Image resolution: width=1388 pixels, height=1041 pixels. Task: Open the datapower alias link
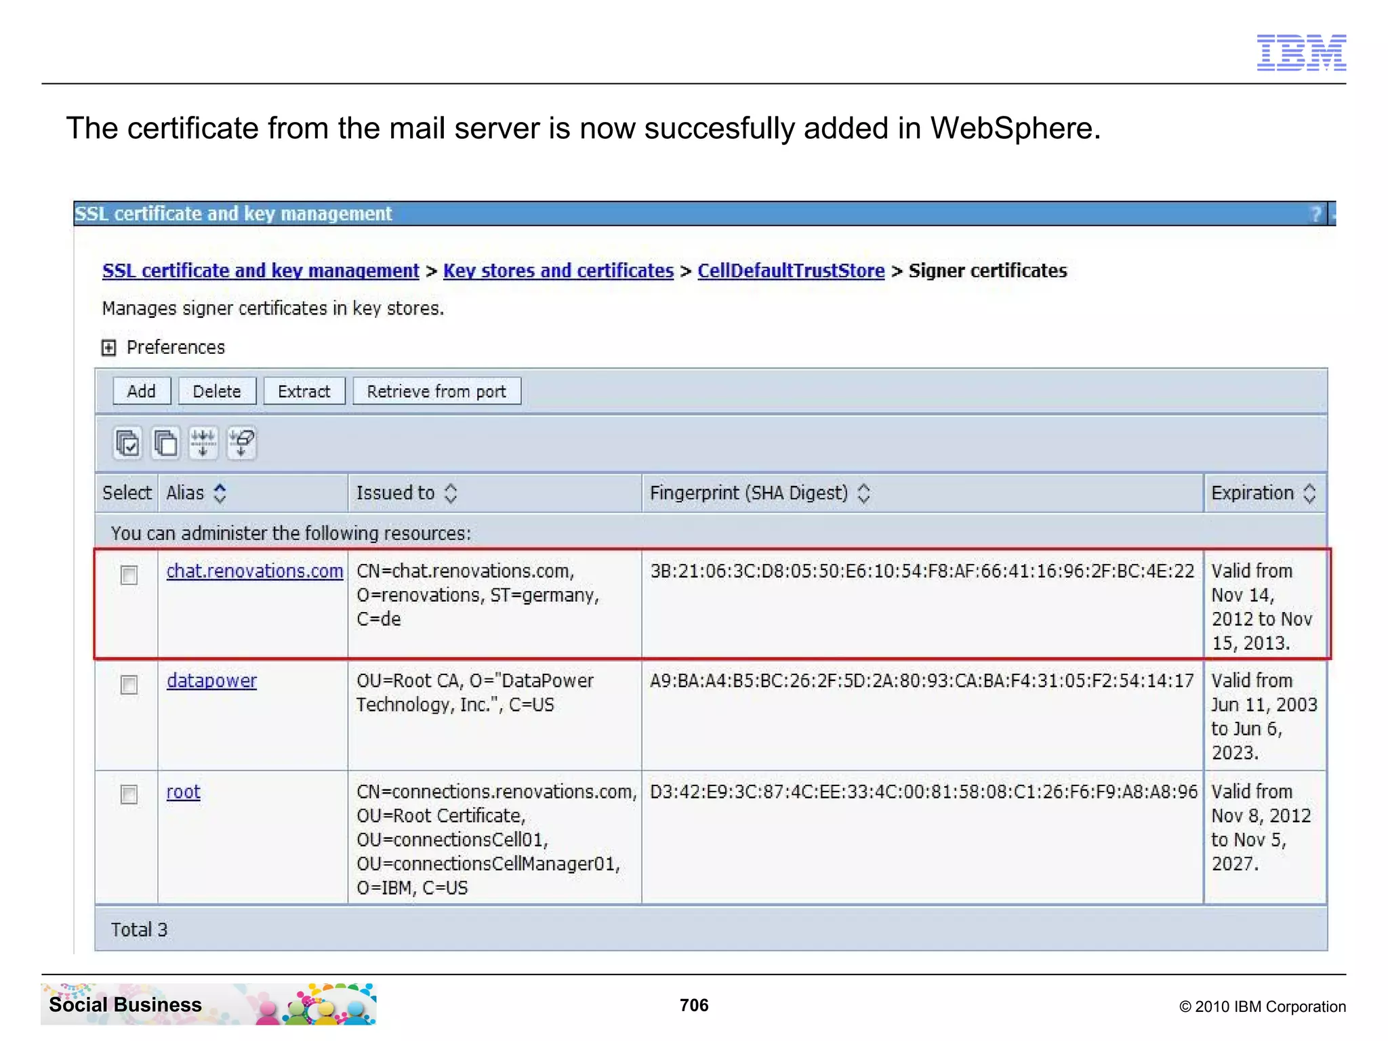211,680
